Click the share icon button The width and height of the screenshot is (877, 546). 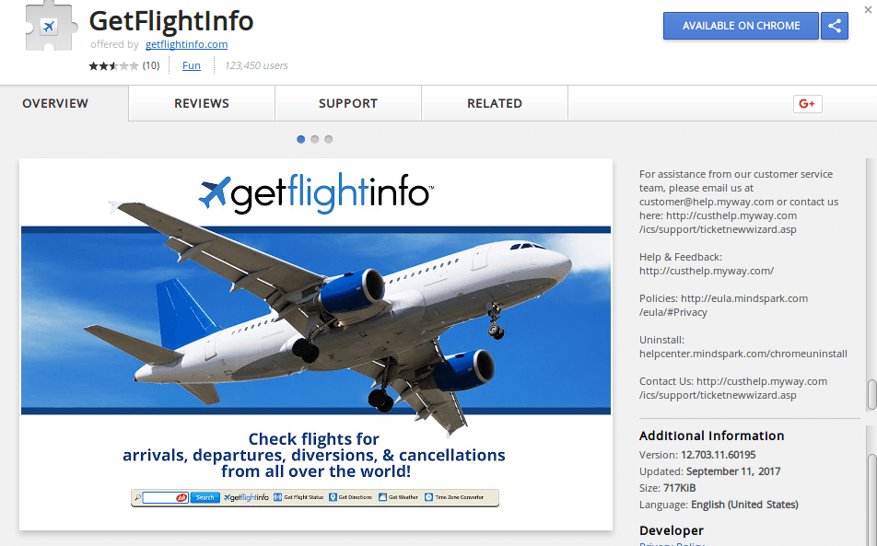834,26
